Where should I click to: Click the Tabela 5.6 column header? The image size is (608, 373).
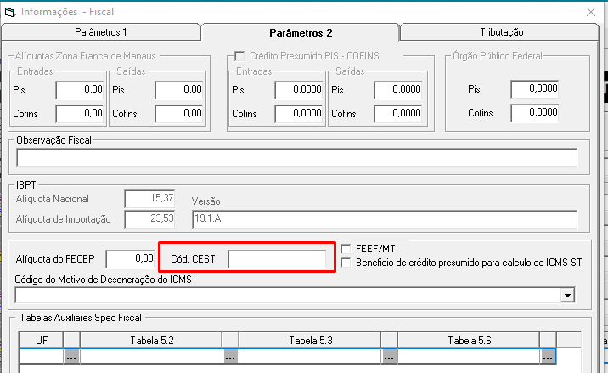[469, 341]
